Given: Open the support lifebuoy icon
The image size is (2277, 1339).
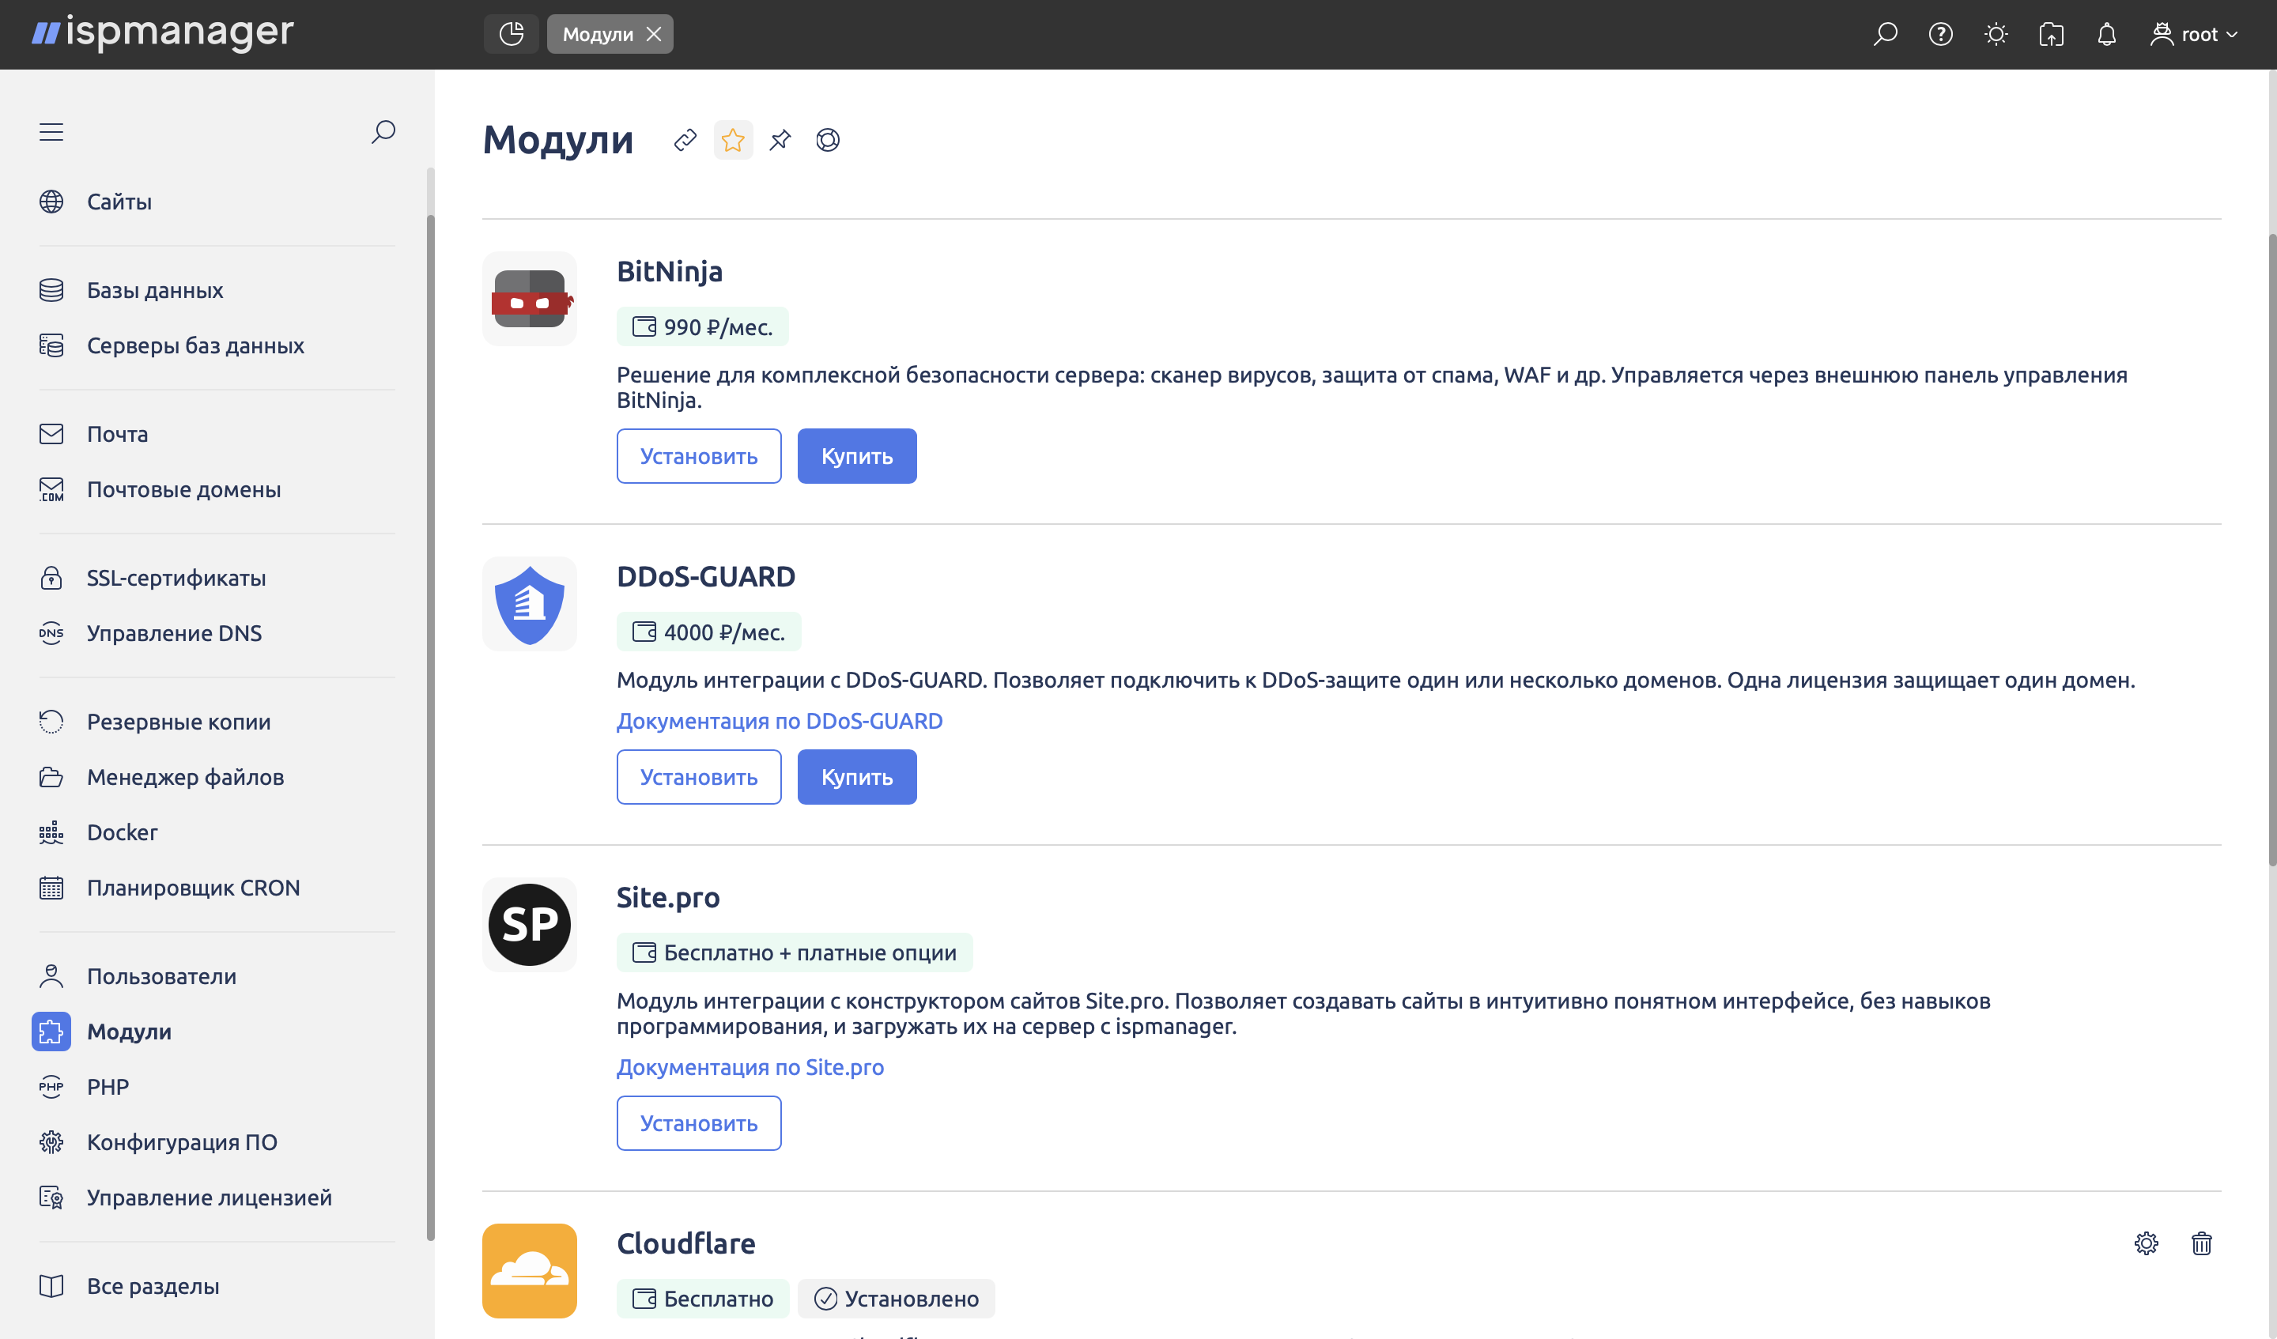Looking at the screenshot, I should pos(828,140).
